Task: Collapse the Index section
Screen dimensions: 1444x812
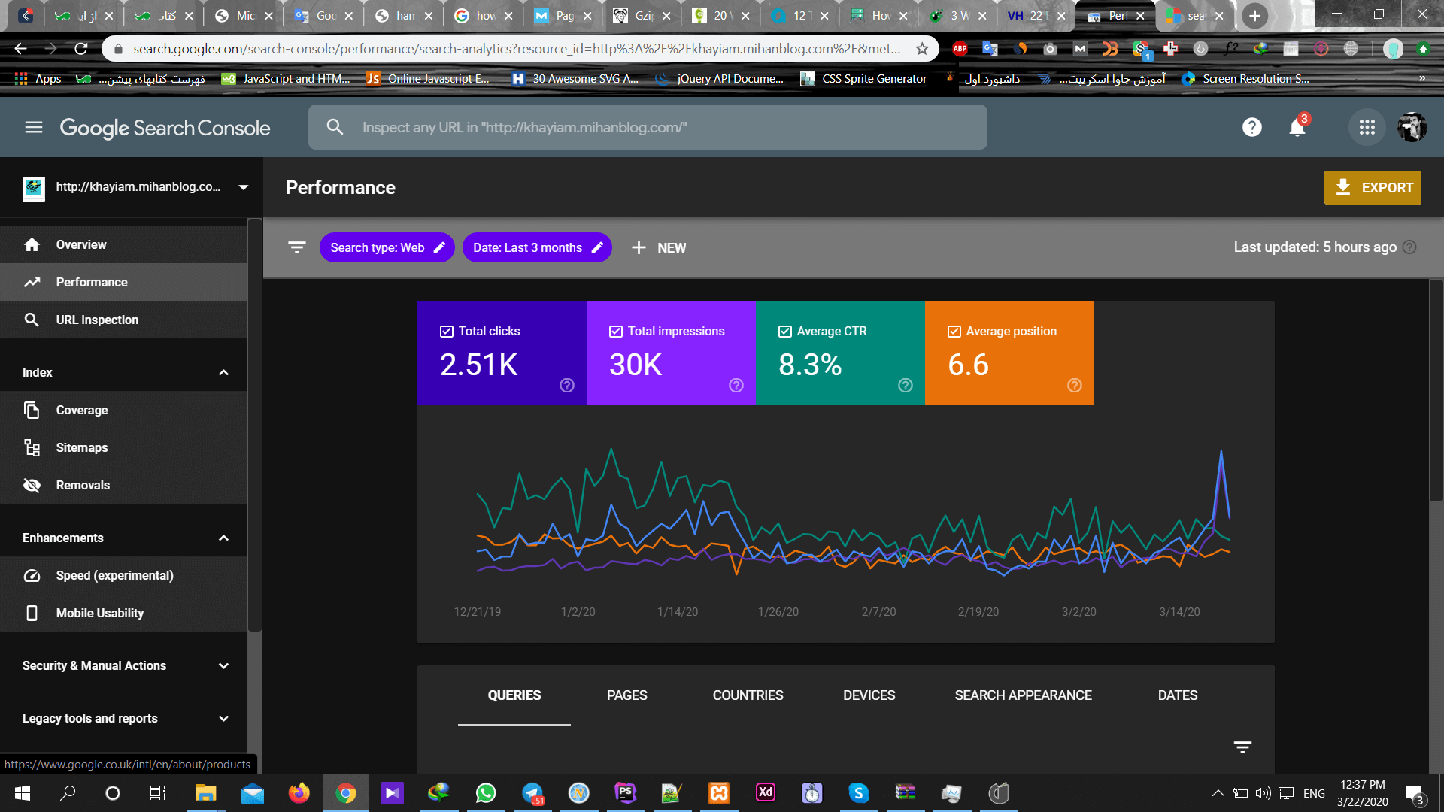Action: [x=223, y=372]
